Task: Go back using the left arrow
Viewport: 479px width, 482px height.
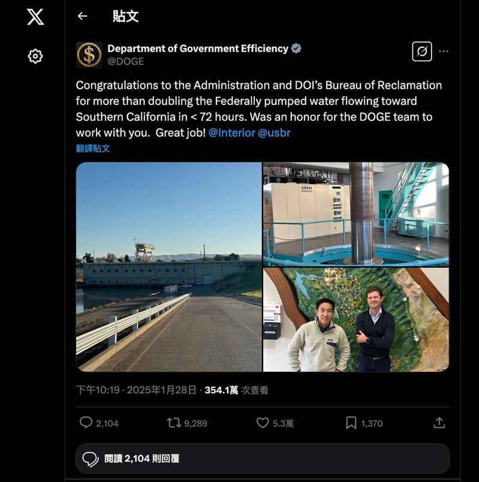Action: coord(83,16)
